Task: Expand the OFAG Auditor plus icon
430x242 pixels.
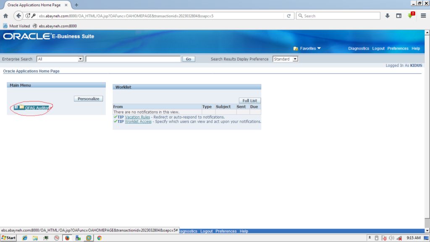Action: [16, 107]
